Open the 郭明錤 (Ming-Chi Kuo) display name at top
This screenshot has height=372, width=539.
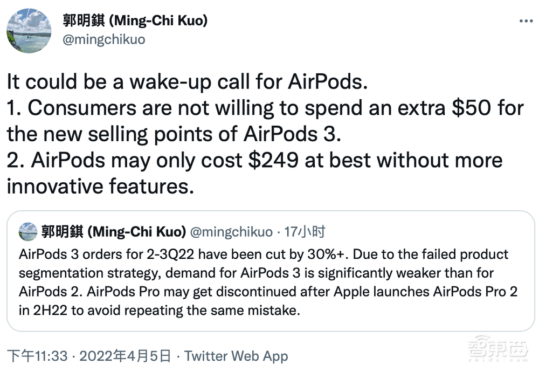pyautogui.click(x=135, y=20)
